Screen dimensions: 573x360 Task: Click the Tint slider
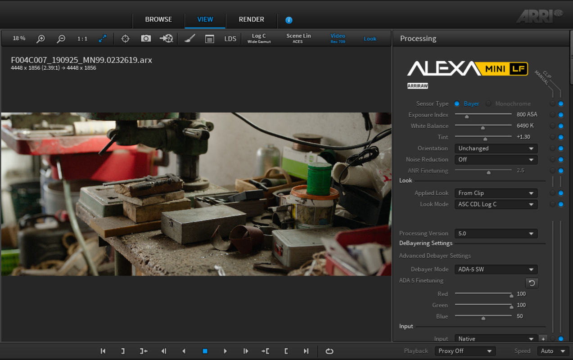483,137
